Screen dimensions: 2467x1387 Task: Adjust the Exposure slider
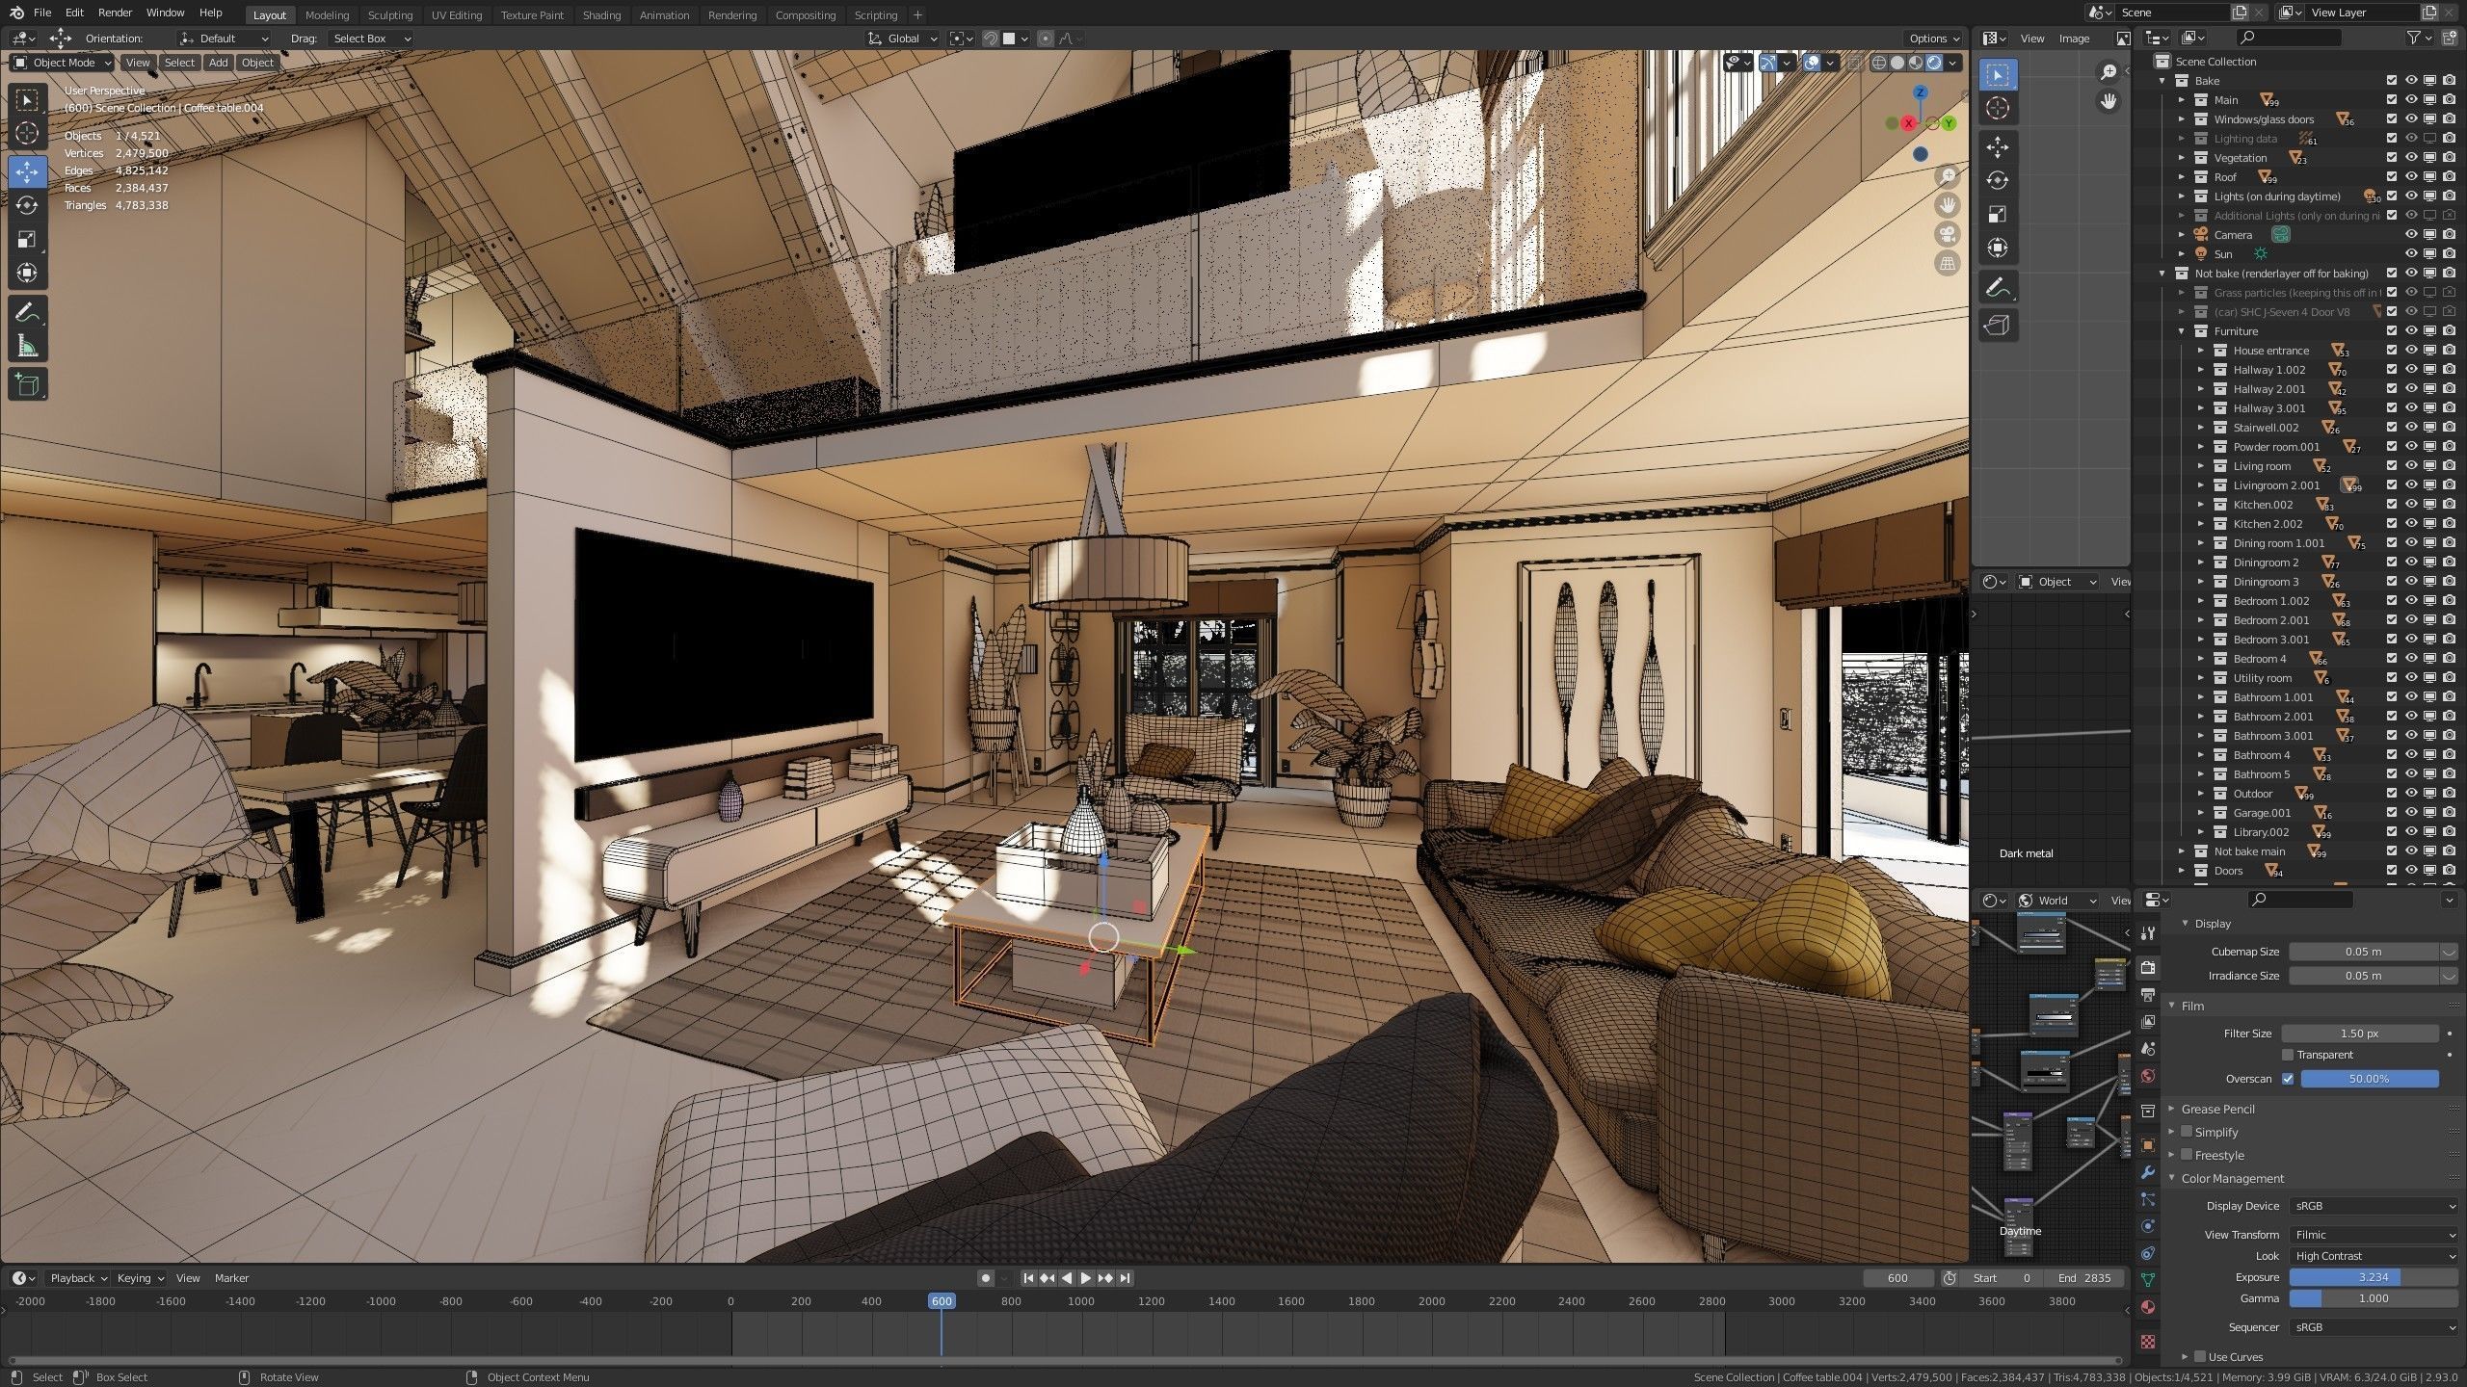coord(2373,1277)
